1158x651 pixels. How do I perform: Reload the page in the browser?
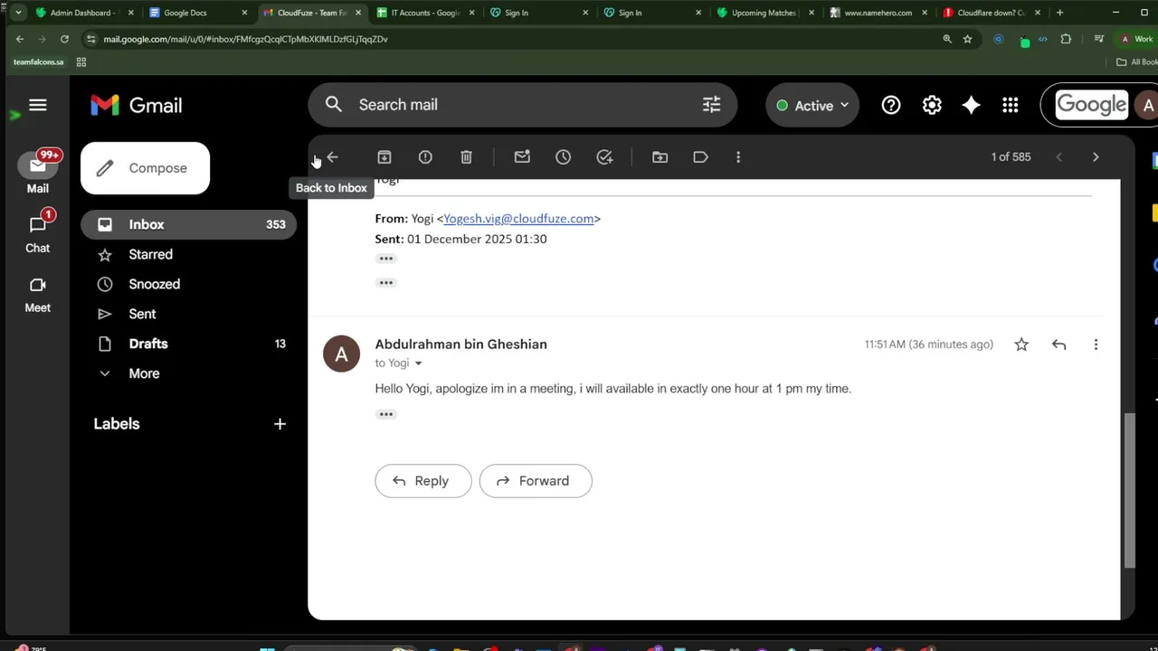click(x=64, y=39)
